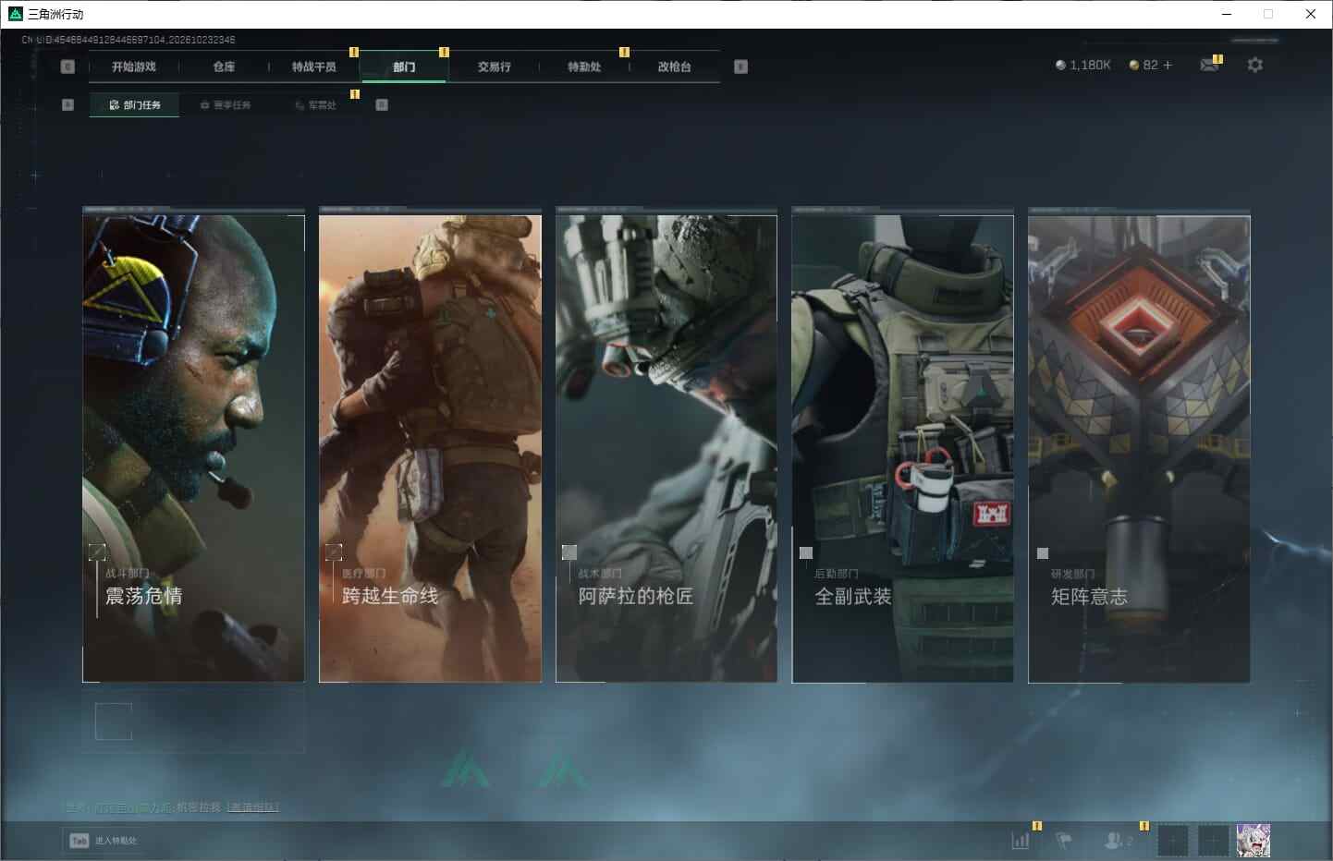Image resolution: width=1333 pixels, height=861 pixels.
Task: Go to the 交易行 tab
Action: (495, 67)
